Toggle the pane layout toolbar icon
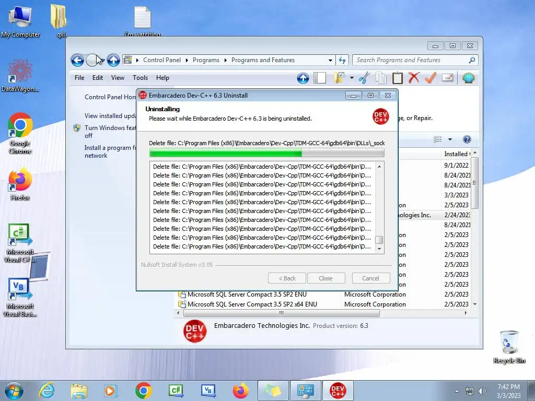The image size is (535, 401). [x=320, y=78]
